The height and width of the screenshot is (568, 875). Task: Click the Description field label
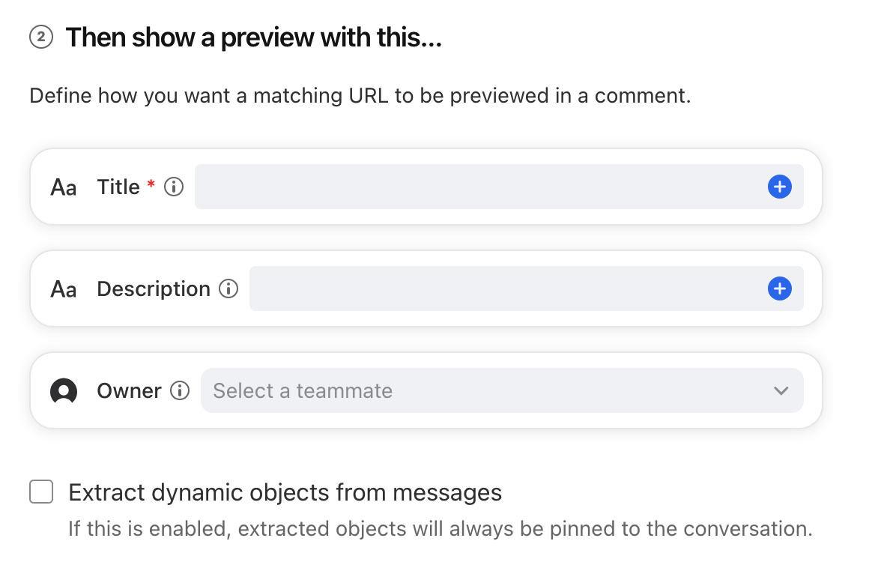[154, 289]
